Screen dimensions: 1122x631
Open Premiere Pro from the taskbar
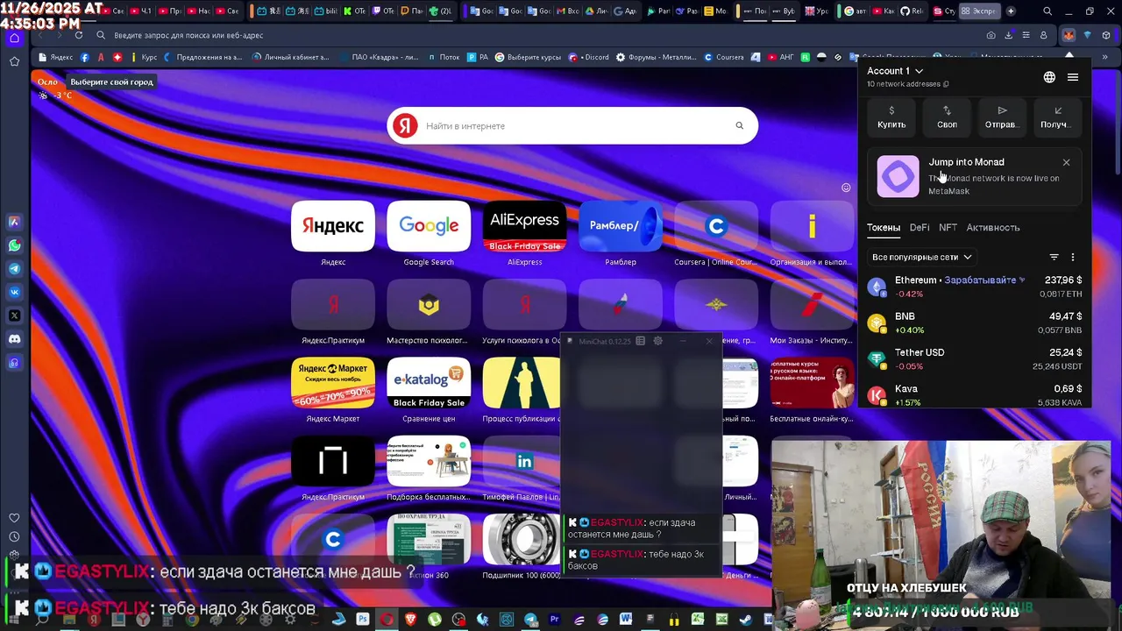pyautogui.click(x=554, y=620)
